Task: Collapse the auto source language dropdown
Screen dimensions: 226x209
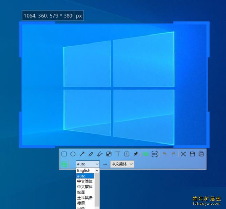Action: 88,164
